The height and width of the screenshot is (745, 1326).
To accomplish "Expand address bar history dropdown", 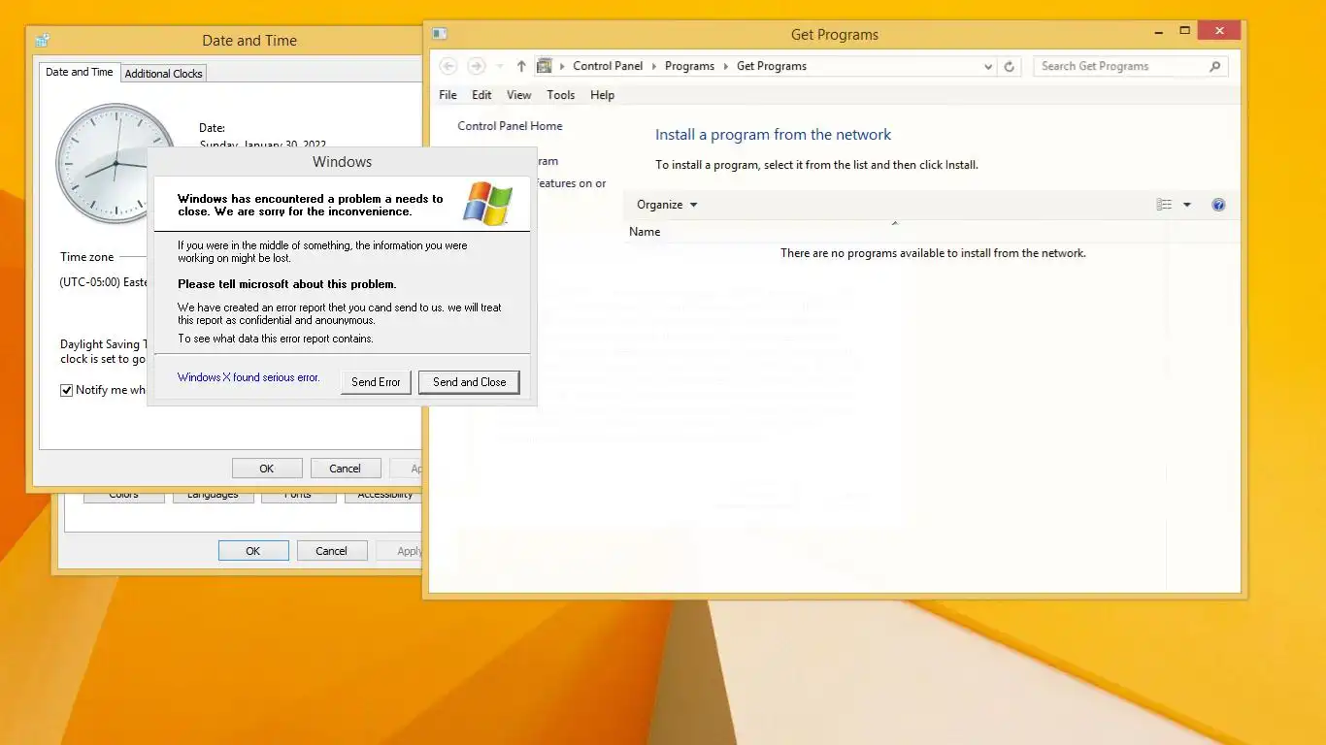I will [988, 67].
